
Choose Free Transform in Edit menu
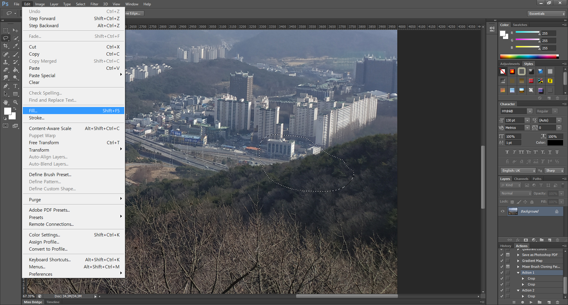73,142
